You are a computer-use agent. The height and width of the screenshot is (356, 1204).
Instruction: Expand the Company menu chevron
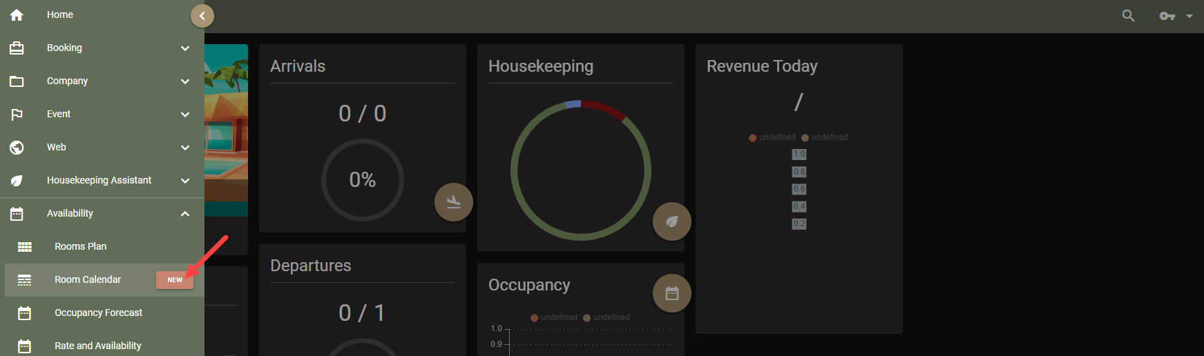(x=185, y=81)
